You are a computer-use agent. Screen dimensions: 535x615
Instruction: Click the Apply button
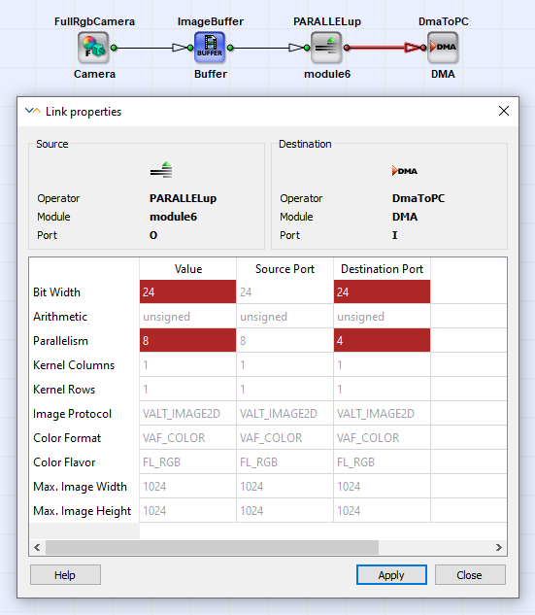pos(391,575)
